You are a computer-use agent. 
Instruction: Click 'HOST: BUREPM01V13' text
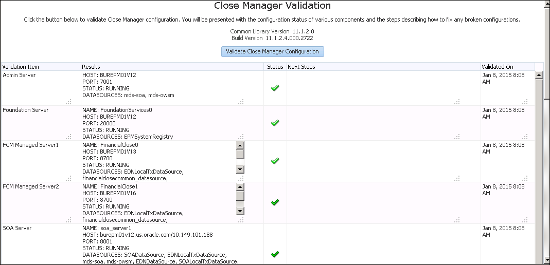pyautogui.click(x=109, y=152)
